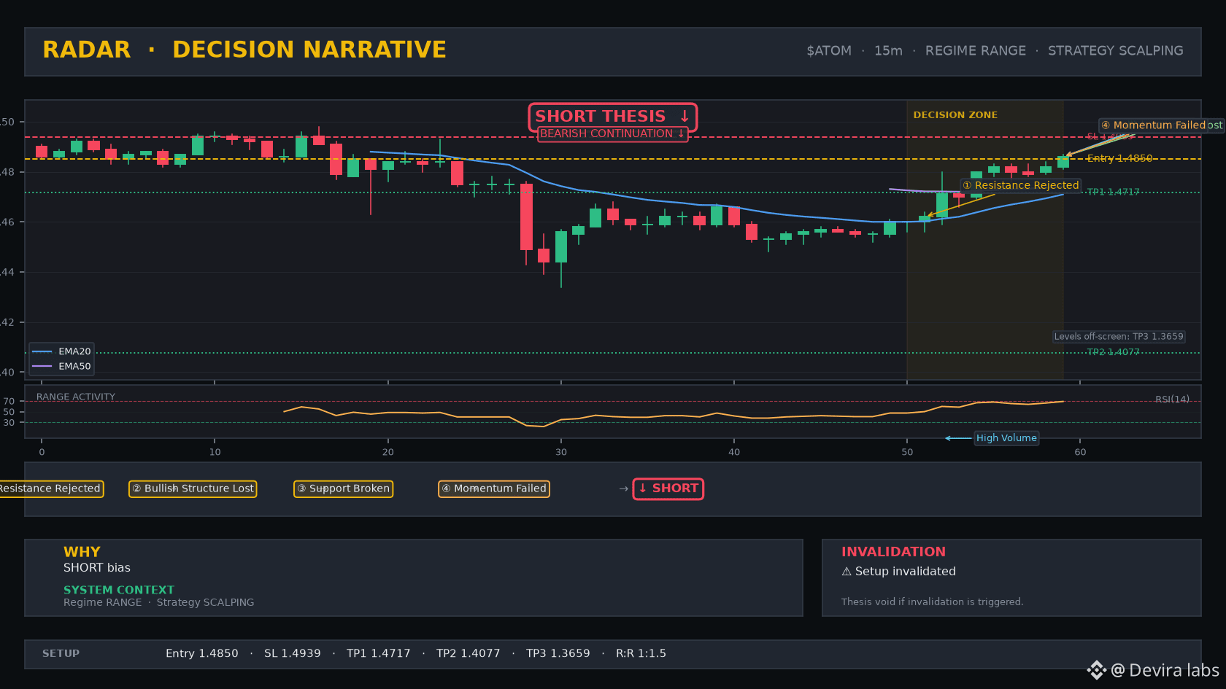Click the Momentum Failed annotation on the chart
1226x689 pixels.
point(1154,125)
